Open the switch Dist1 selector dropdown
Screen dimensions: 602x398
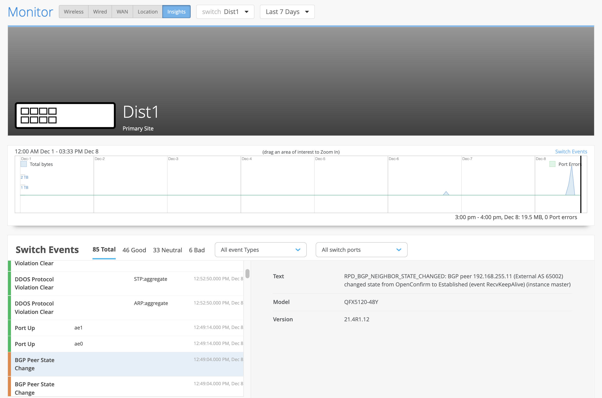225,12
